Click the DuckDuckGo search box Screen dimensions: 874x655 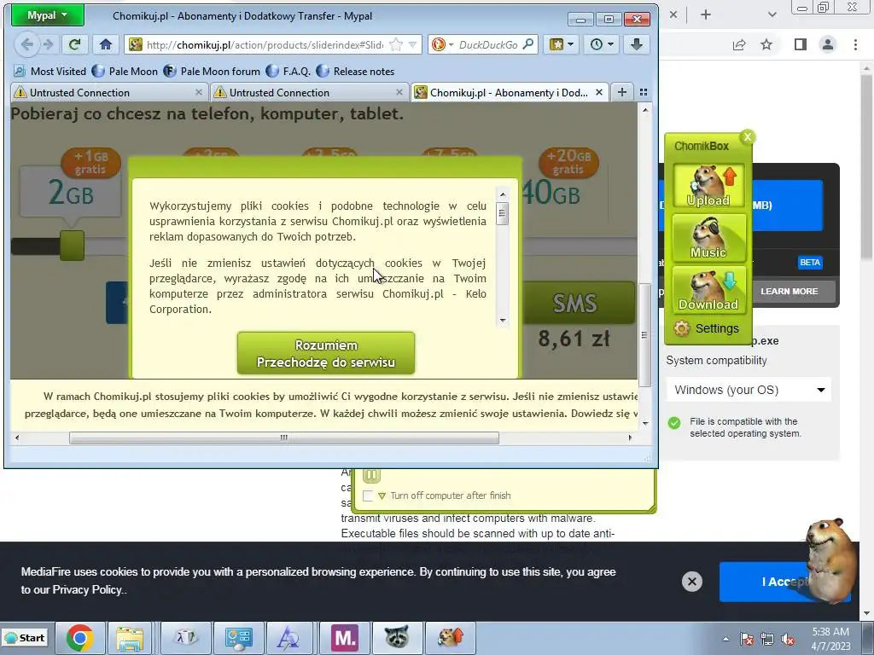click(x=488, y=44)
